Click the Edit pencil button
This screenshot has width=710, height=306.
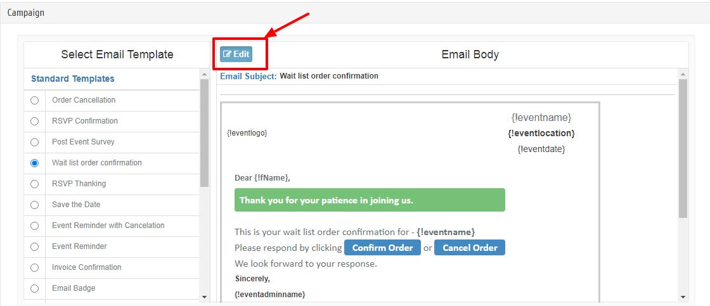(236, 54)
